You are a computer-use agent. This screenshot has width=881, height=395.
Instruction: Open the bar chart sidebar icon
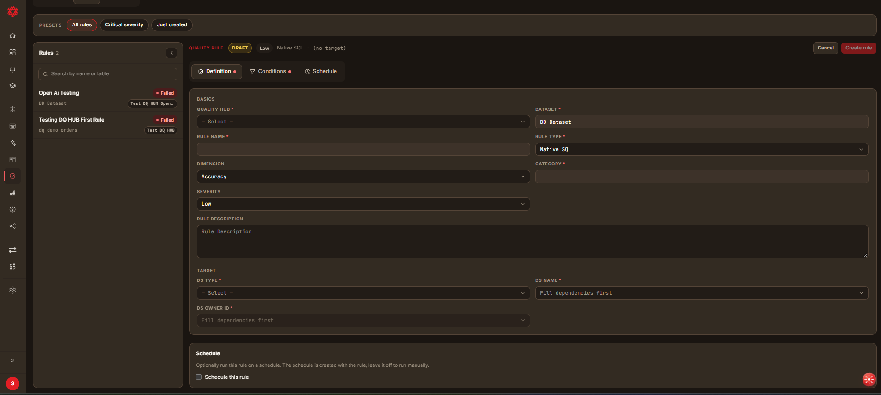[12, 193]
